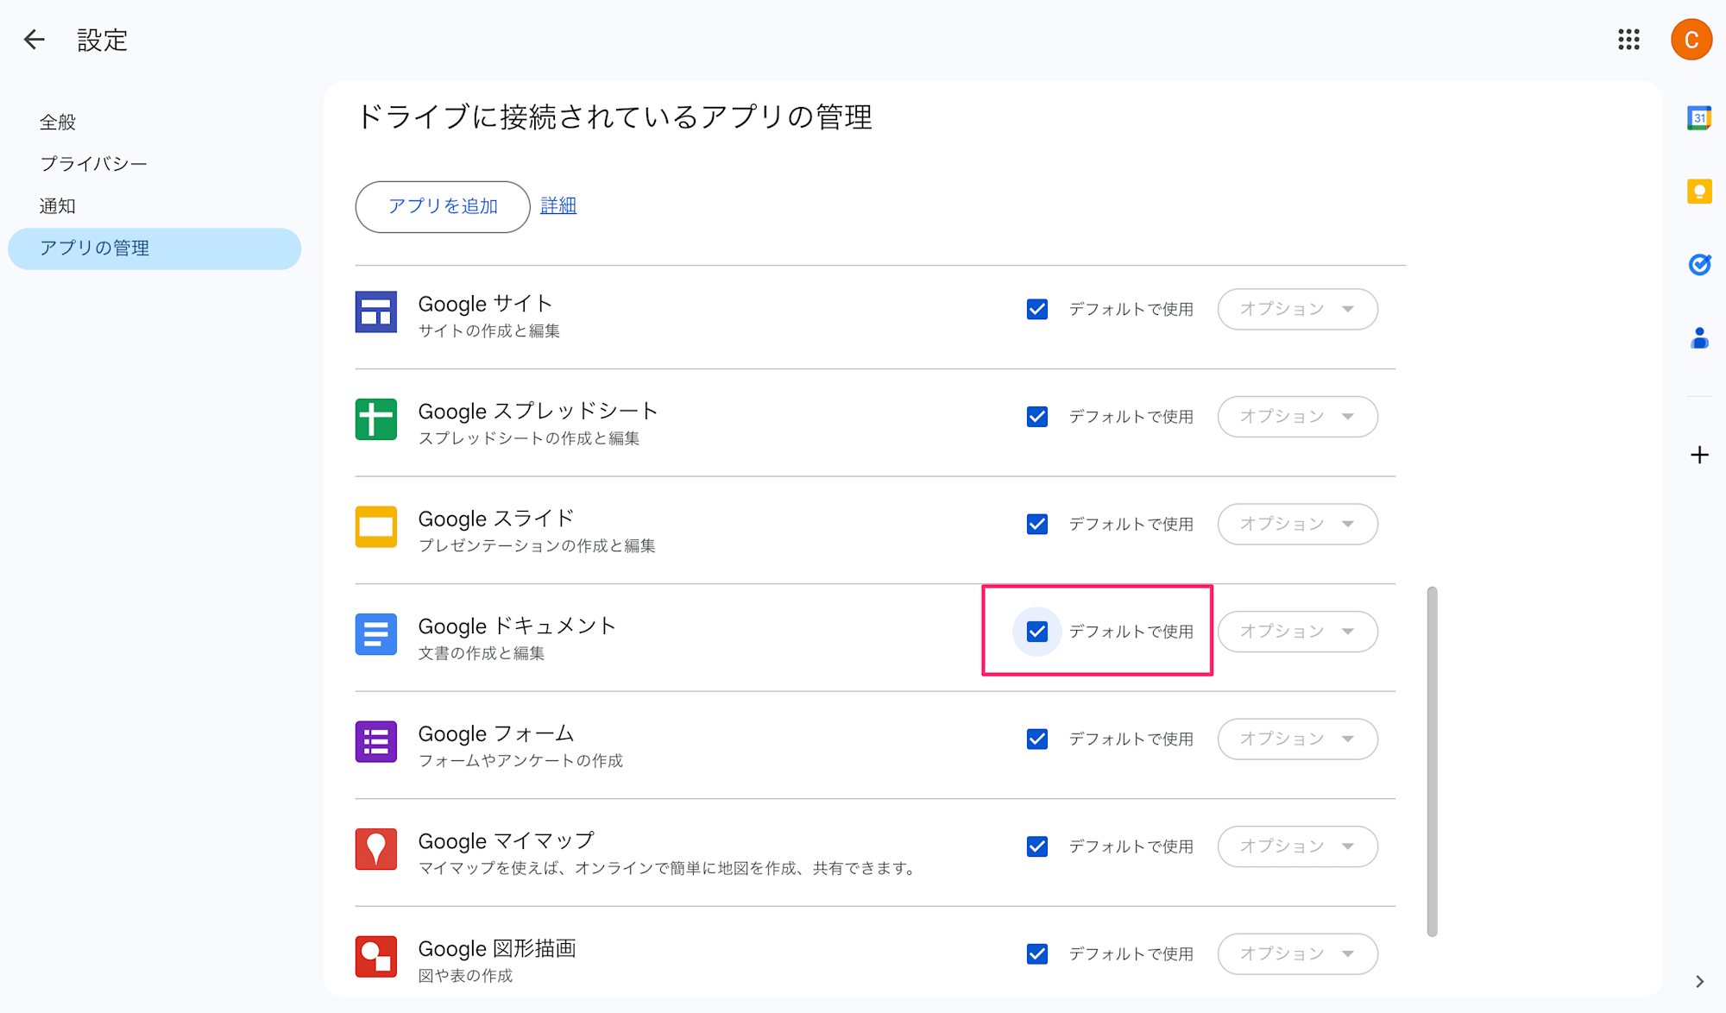Open オプション dropdown for Google スライド
The image size is (1726, 1013).
tap(1297, 524)
